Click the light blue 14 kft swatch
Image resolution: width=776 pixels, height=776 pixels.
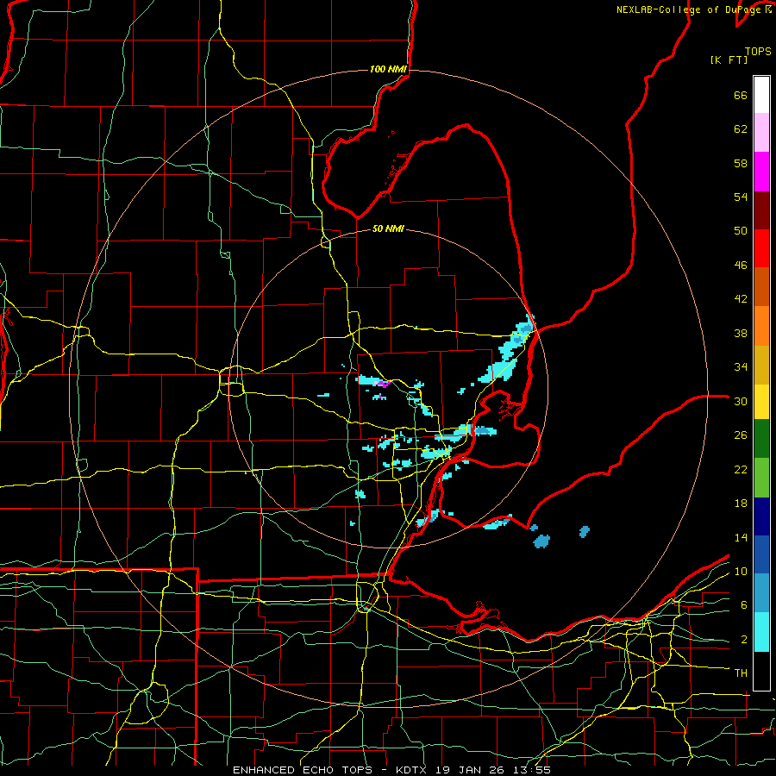761,593
